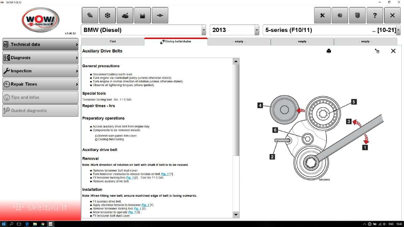Expand the 5-series (F10/11) model dropdown

click(398, 30)
